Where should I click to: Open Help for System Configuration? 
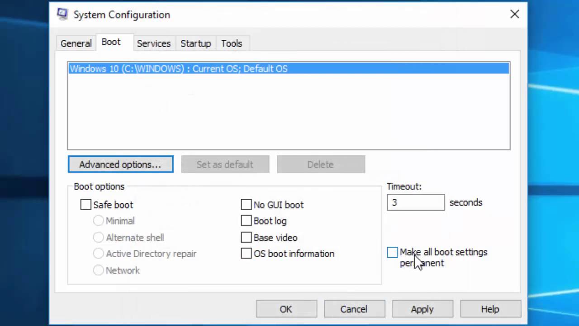pyautogui.click(x=490, y=309)
